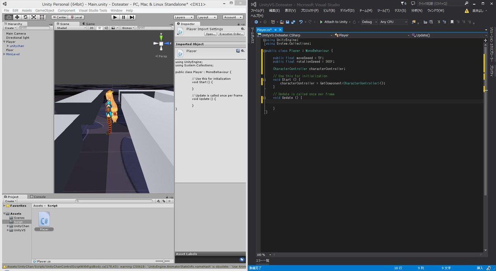
Task: Open the Shaded draw mode dropdown
Action: click(71, 28)
